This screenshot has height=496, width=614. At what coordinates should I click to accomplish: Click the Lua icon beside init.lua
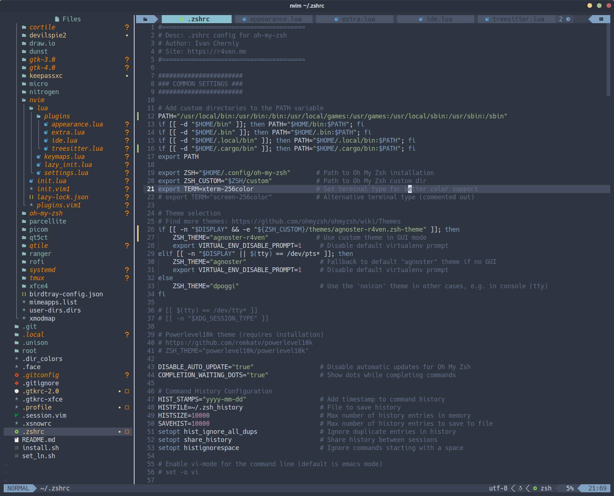click(x=31, y=181)
